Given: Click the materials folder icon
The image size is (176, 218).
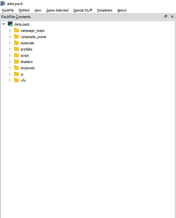Looking at the screenshot, I should pyautogui.click(x=17, y=43).
